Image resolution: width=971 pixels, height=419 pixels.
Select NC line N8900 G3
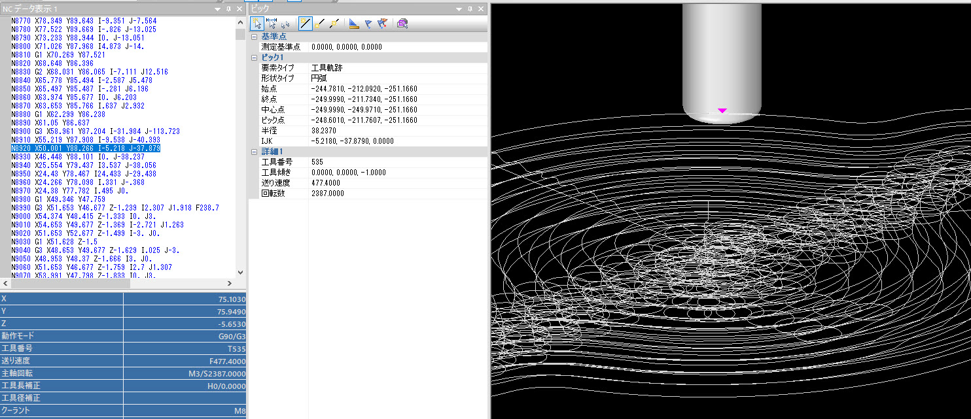click(x=96, y=131)
